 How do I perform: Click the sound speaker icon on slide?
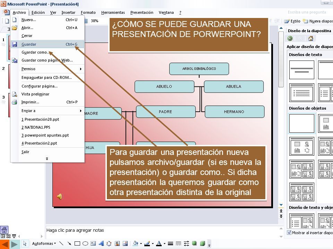60,197
